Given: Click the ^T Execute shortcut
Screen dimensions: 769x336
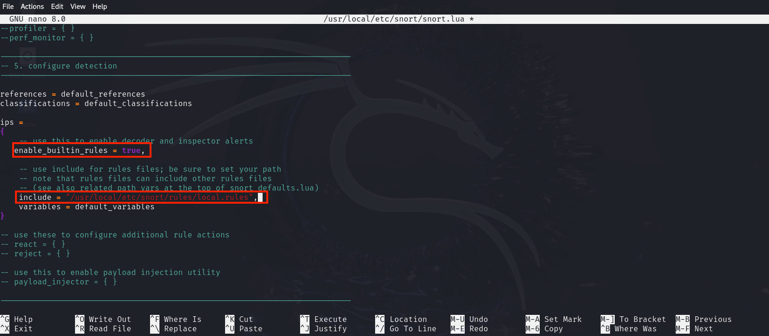Looking at the screenshot, I should pyautogui.click(x=324, y=319).
